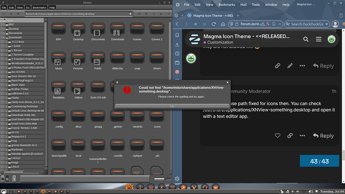The height and width of the screenshot is (194, 345).
Task: Expand the BRF tree node
Action: click(x=3, y=24)
